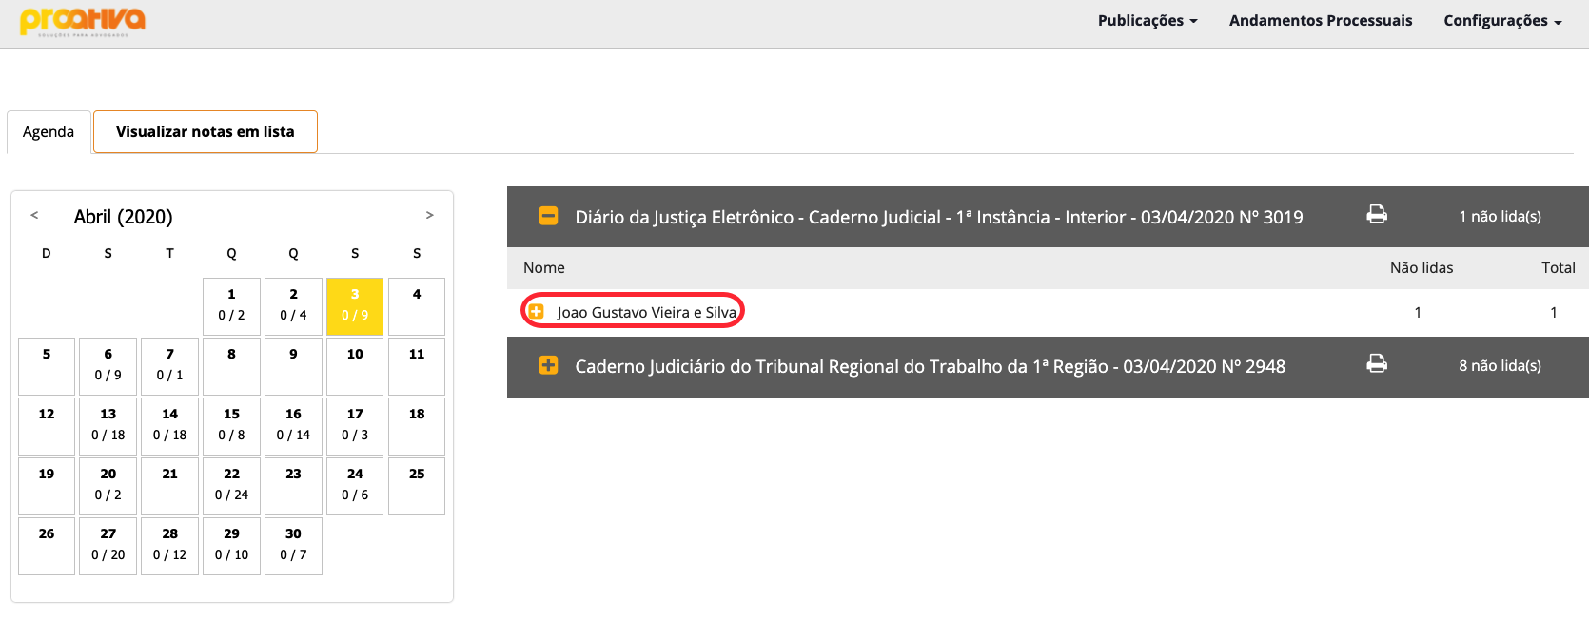Click the Nome column header
Viewport: 1589px width, 640px height.
[544, 268]
